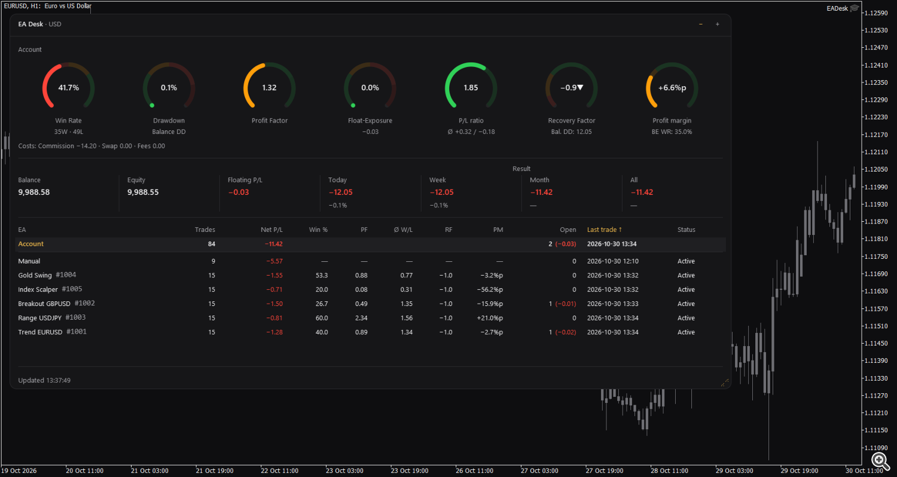This screenshot has height=477, width=897.
Task: Click the EADesk hat icon on the chart
Action: click(x=855, y=8)
